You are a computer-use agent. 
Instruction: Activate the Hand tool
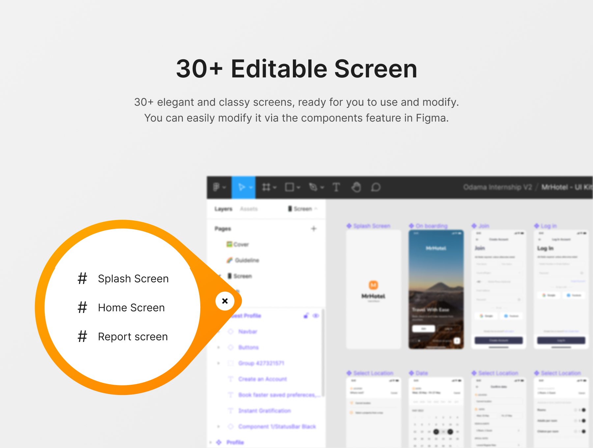[x=356, y=187]
